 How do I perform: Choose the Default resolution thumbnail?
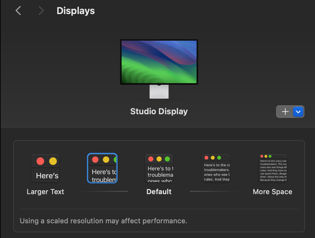tap(159, 168)
